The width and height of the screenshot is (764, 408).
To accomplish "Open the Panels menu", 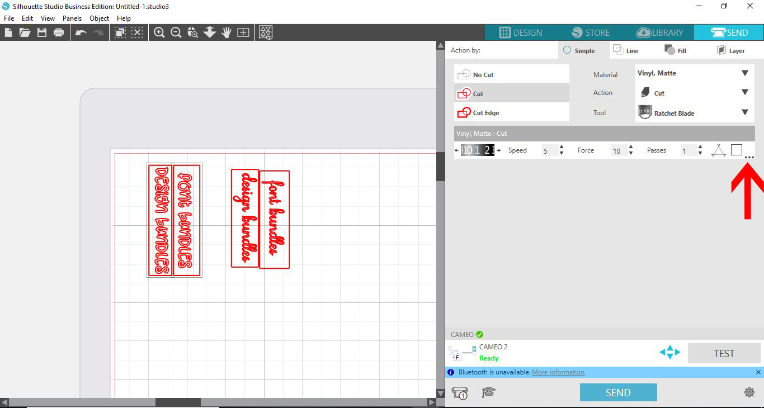I will (x=72, y=18).
